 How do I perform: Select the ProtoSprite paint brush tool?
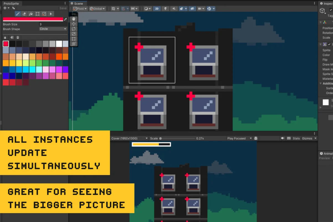click(17, 14)
